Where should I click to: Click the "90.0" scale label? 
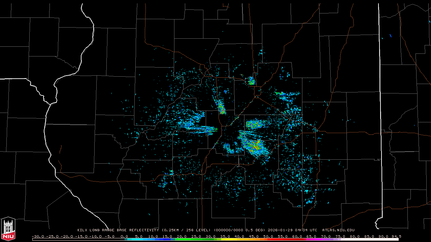click(384, 236)
